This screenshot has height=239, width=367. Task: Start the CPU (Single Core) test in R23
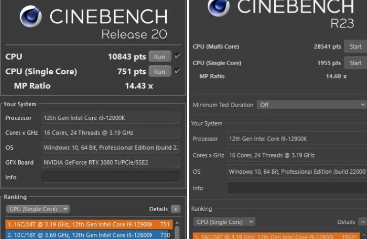coord(355,63)
